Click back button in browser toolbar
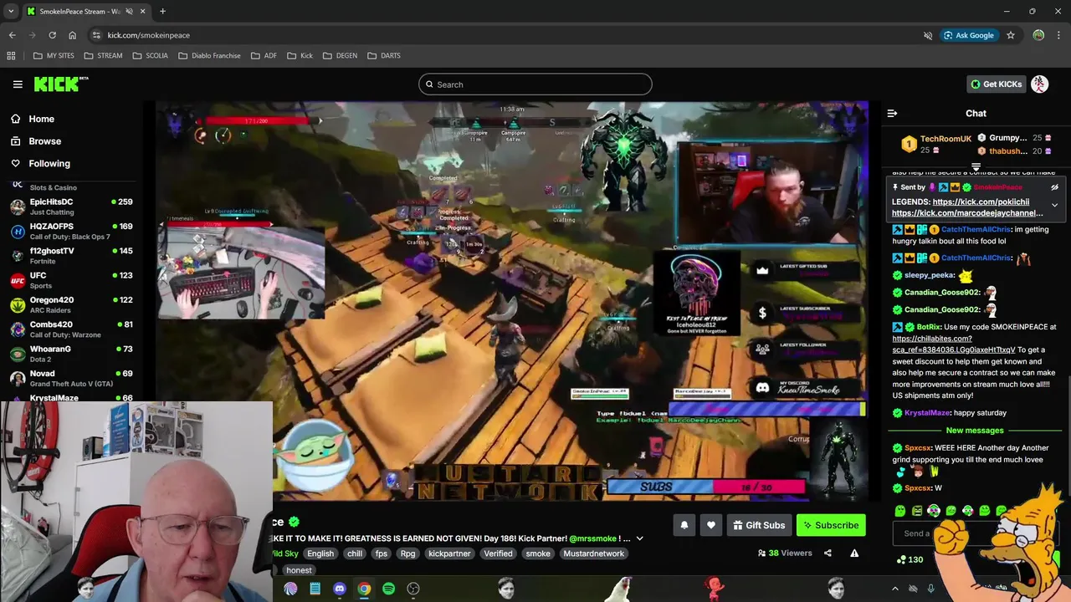This screenshot has width=1071, height=602. pos(13,35)
